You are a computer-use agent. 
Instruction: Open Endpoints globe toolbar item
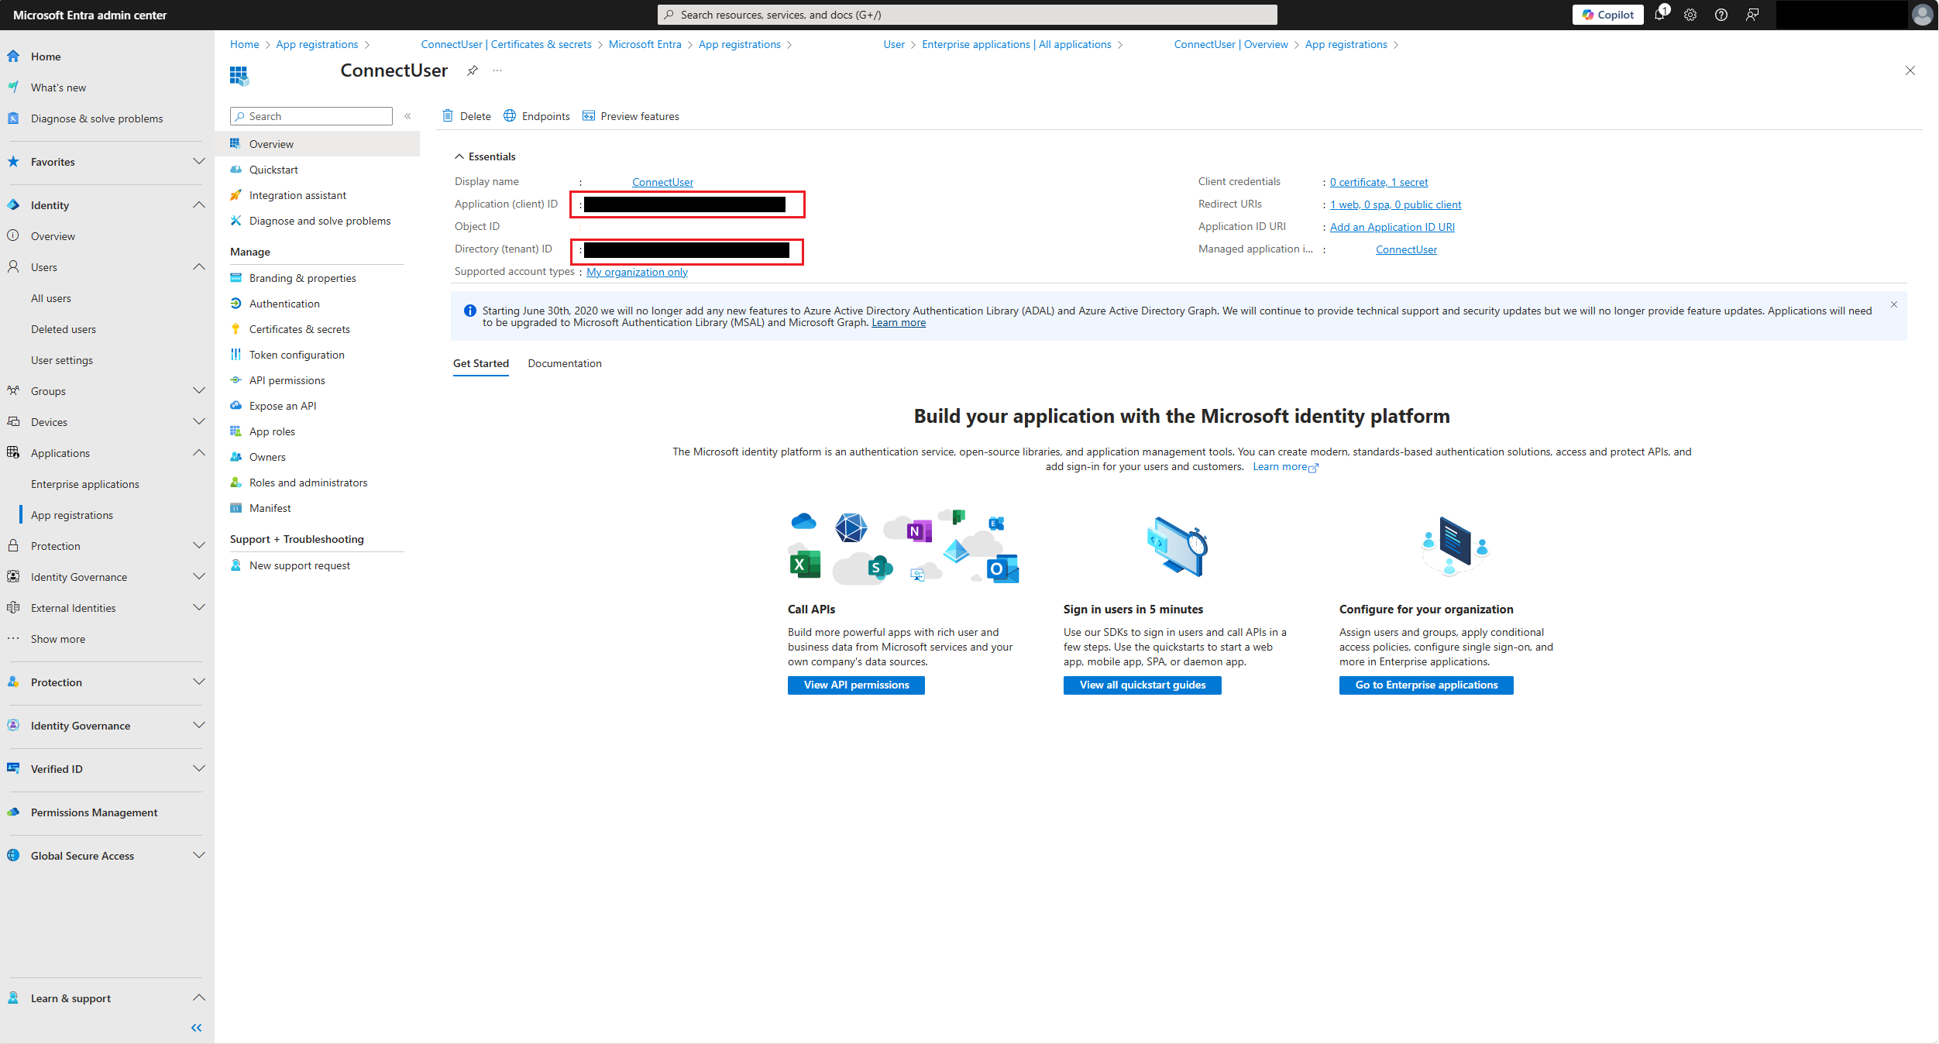point(510,116)
